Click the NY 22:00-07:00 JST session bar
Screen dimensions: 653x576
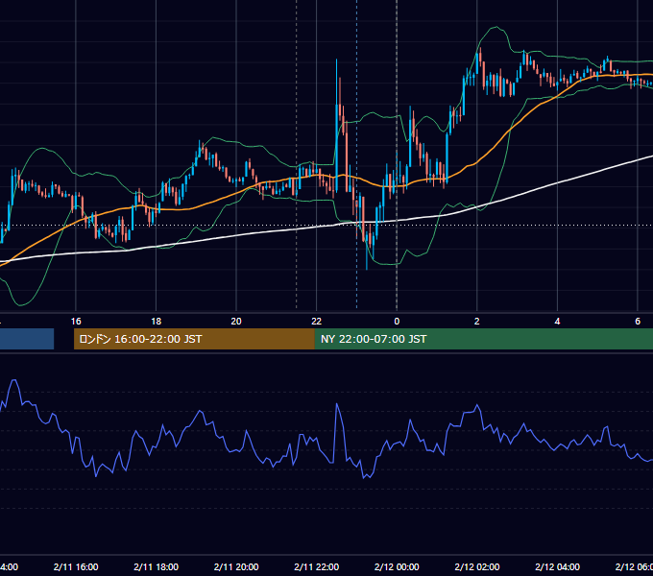484,339
